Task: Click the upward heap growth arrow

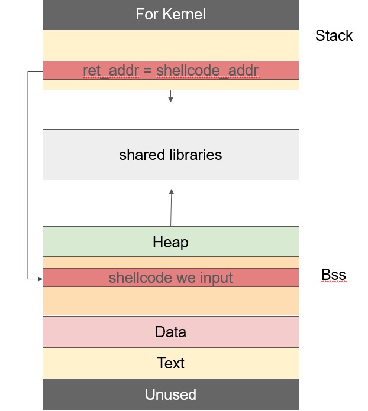Action: tap(171, 208)
